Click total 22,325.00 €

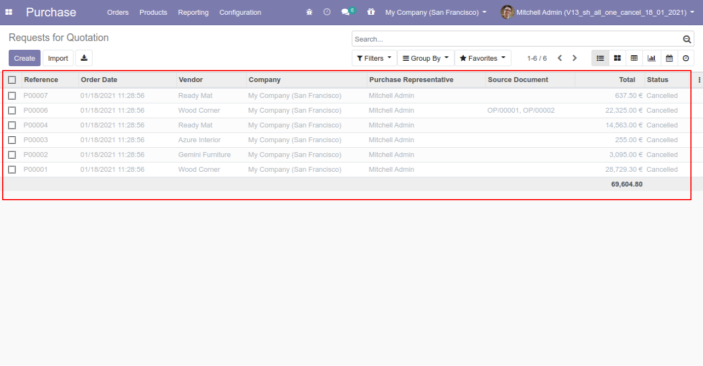(x=624, y=111)
